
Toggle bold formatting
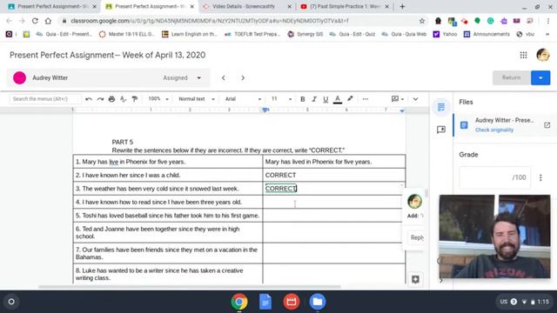coord(302,99)
